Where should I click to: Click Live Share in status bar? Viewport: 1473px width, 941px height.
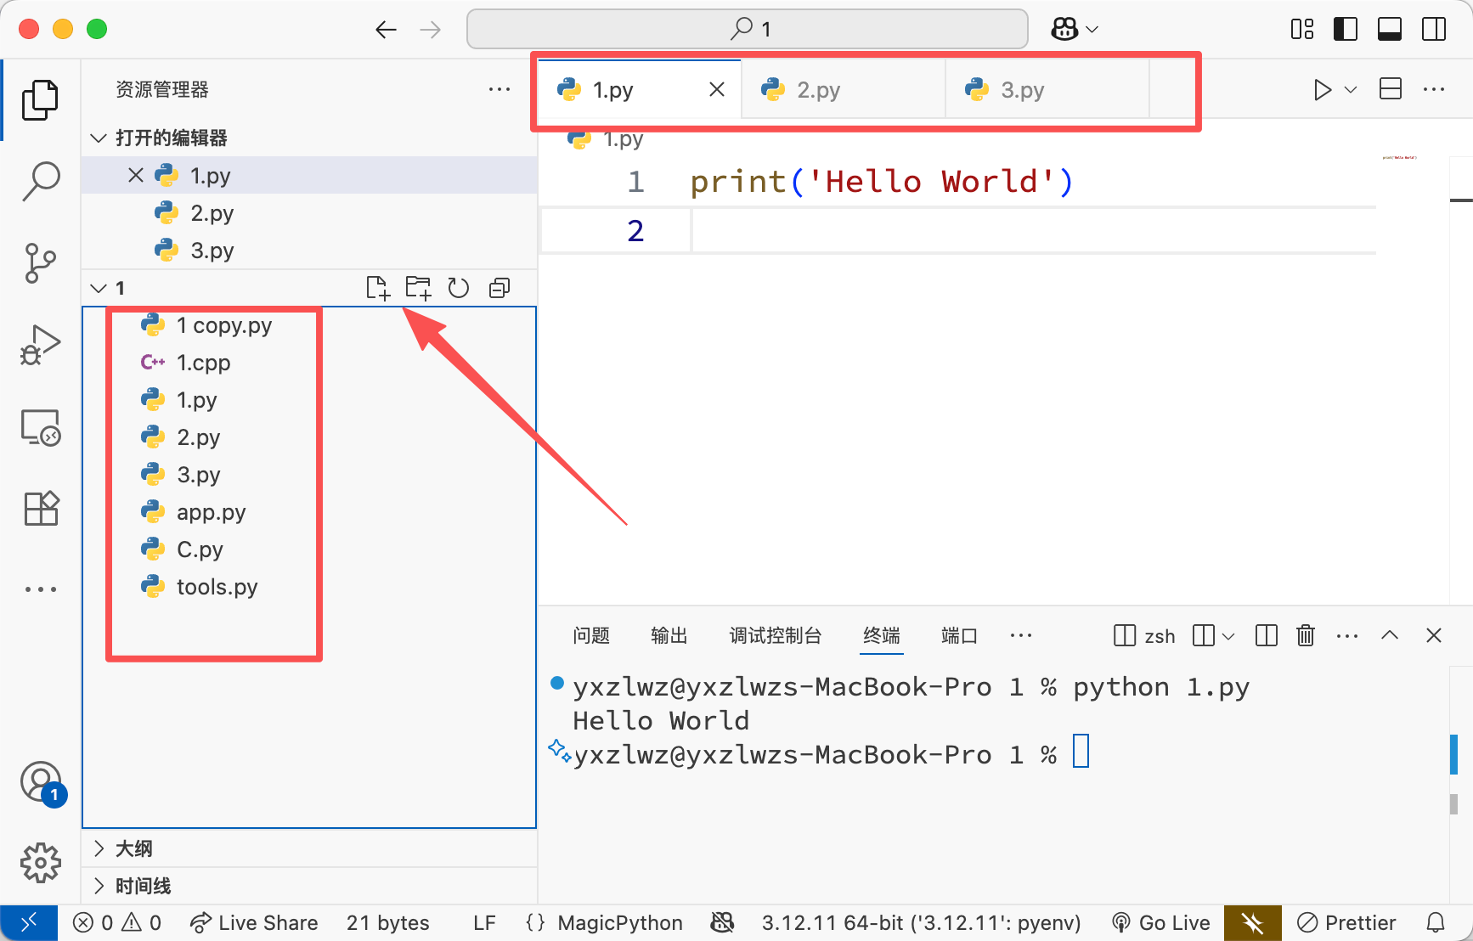click(x=254, y=922)
